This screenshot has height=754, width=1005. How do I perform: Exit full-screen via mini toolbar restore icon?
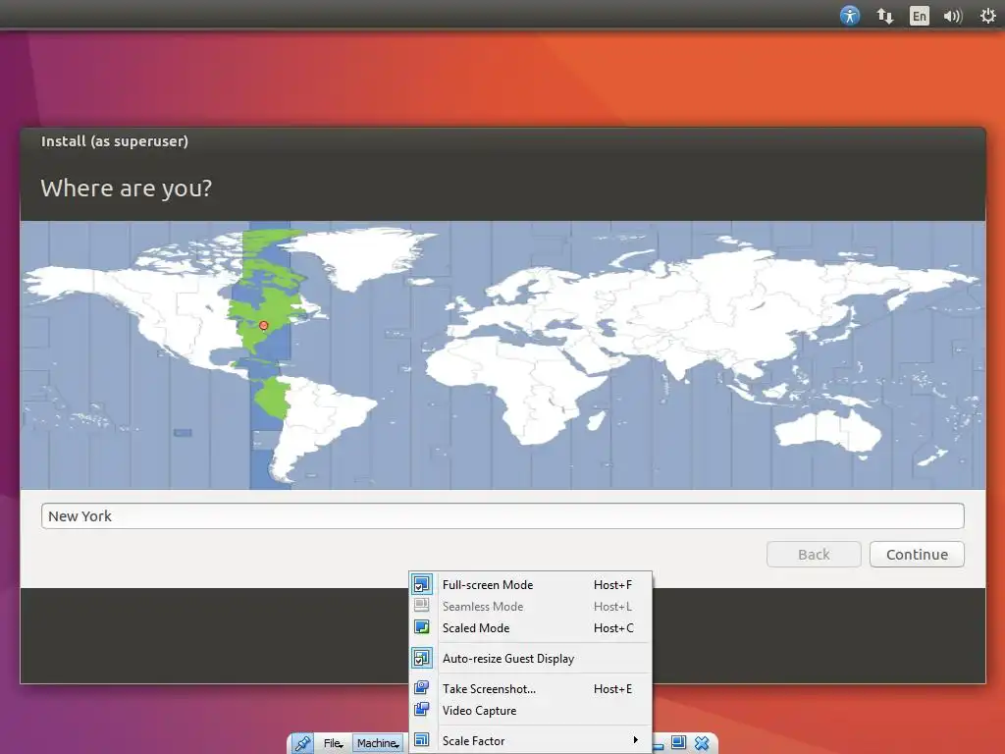pyautogui.click(x=678, y=742)
